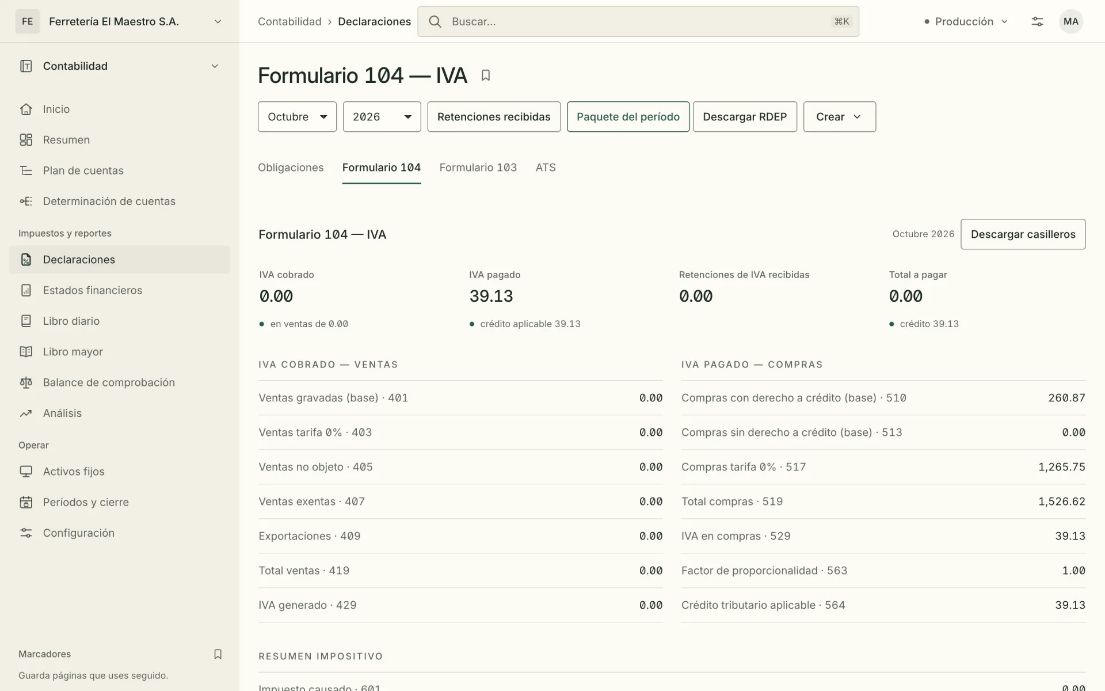Click the Libro diario icon

point(26,321)
